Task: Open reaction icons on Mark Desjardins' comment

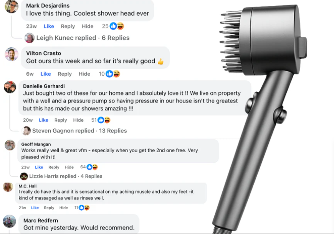Action: pos(117,26)
